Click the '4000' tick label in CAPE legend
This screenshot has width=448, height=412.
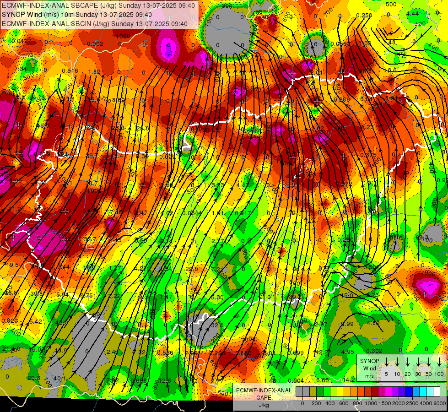(426, 403)
